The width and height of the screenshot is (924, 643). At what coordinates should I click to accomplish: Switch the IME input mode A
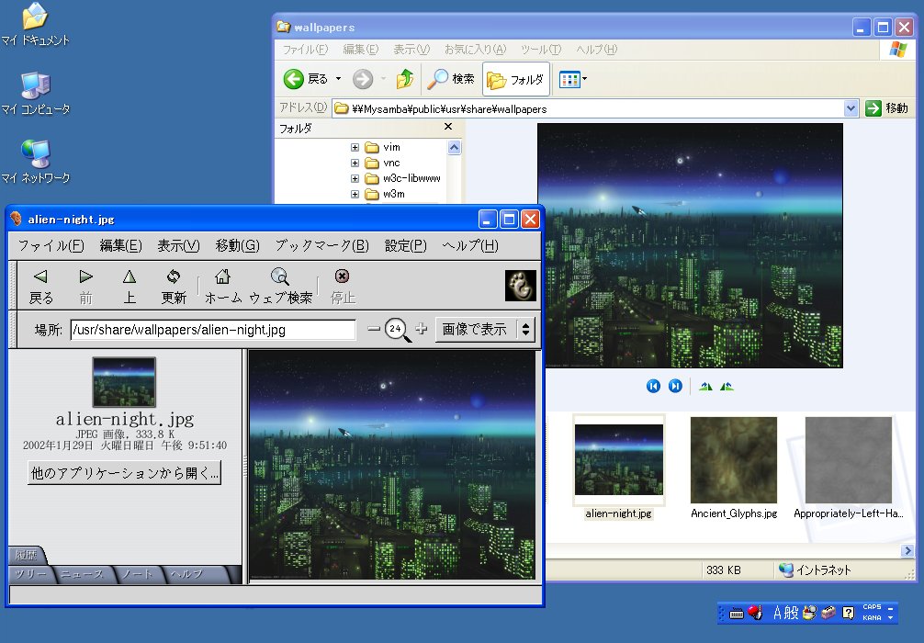pos(777,613)
